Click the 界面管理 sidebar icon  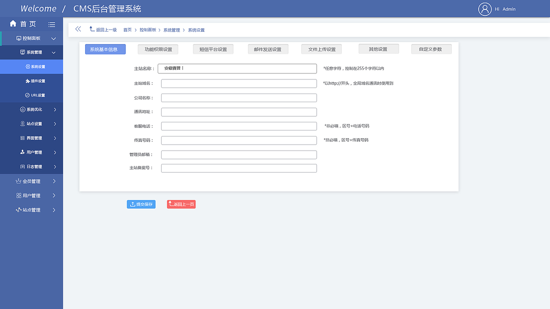click(x=23, y=138)
